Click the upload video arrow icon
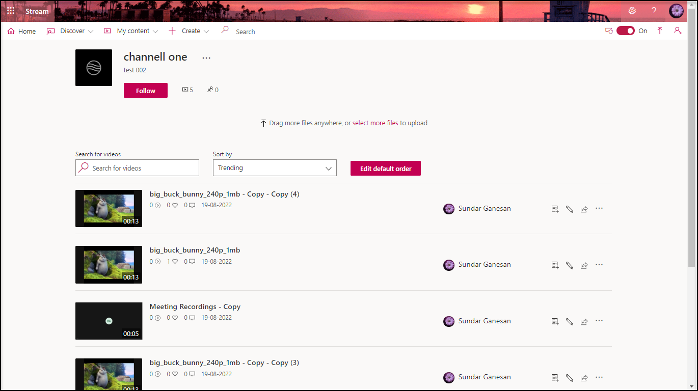Viewport: 698px width, 391px height. click(x=660, y=31)
